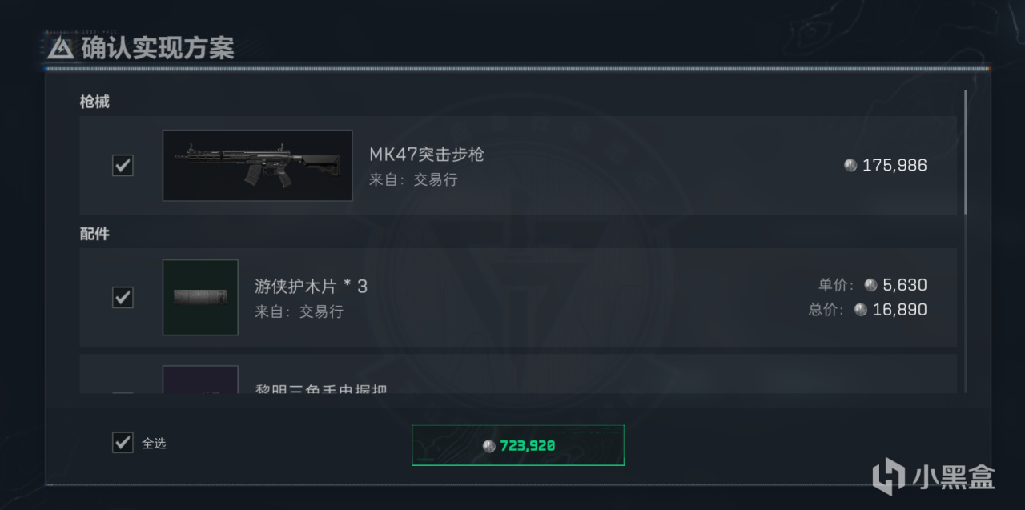Click the coin icon next to 总价 16,890

861,310
